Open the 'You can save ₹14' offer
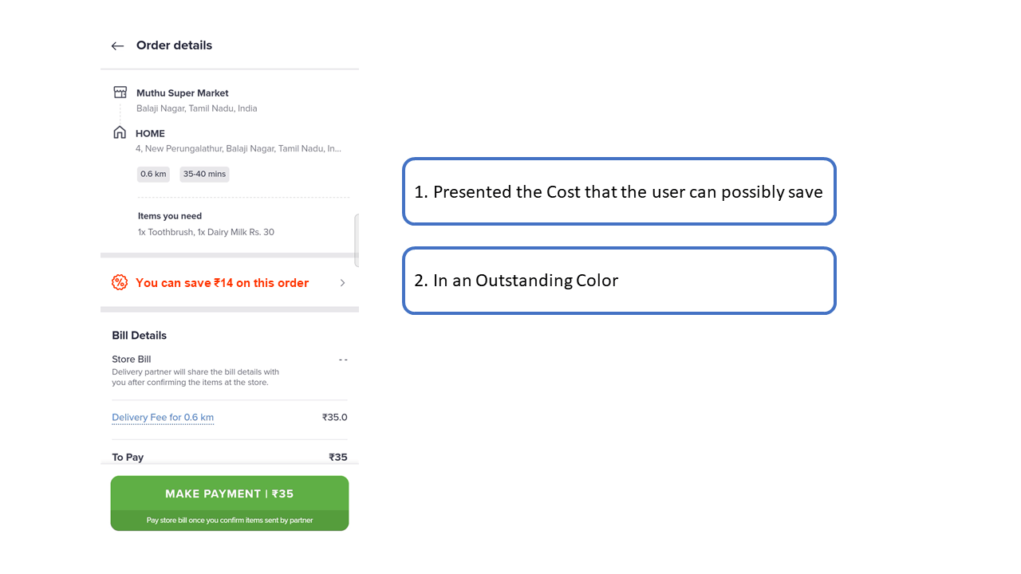Image resolution: width=1021 pixels, height=574 pixels. pos(230,282)
